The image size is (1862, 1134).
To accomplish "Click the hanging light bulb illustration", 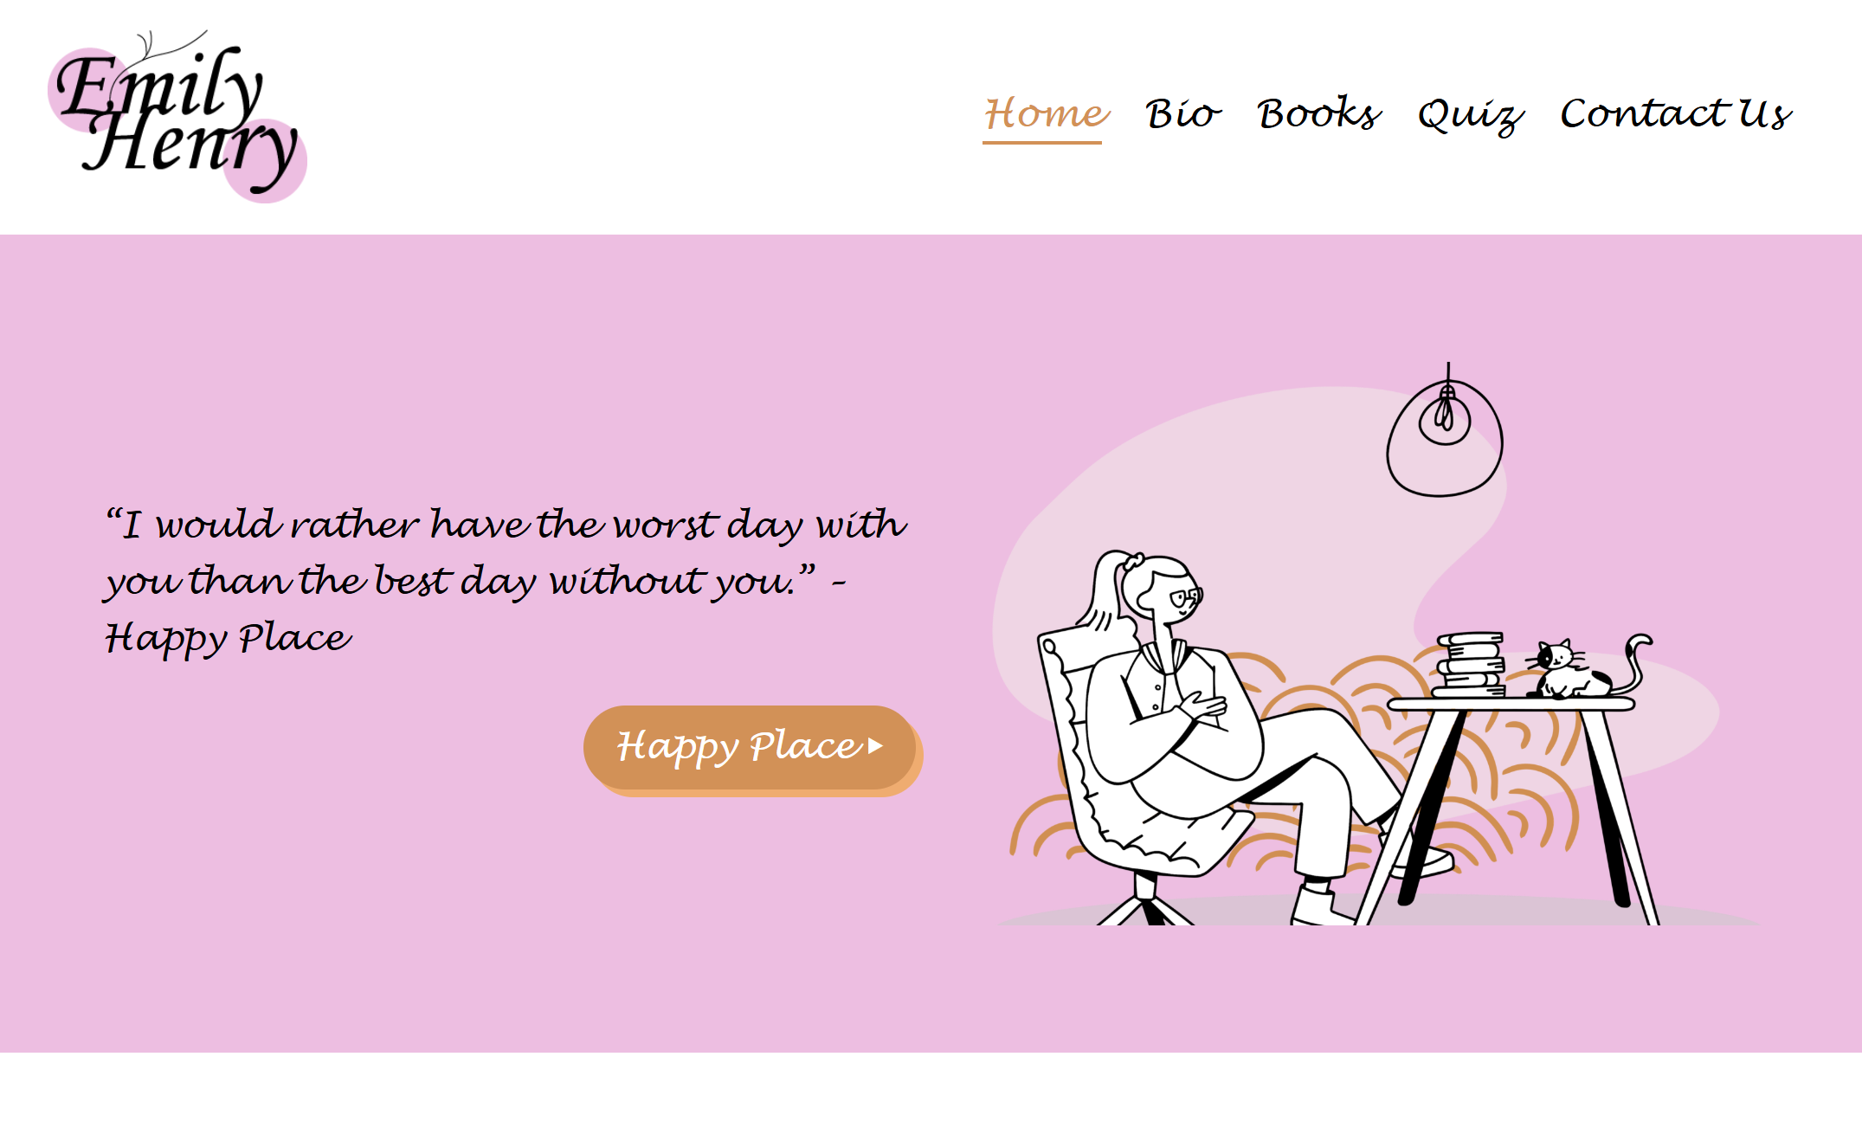I will (x=1445, y=430).
